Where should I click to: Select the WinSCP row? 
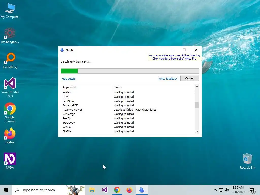point(128,127)
